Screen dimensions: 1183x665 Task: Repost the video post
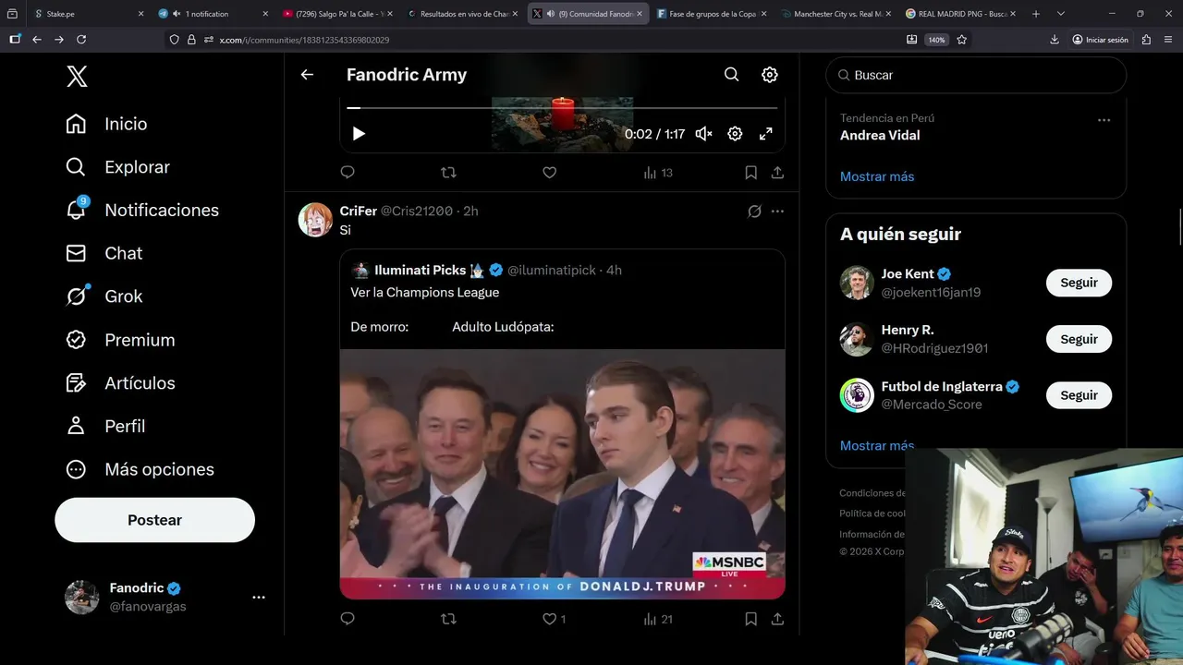tap(448, 172)
